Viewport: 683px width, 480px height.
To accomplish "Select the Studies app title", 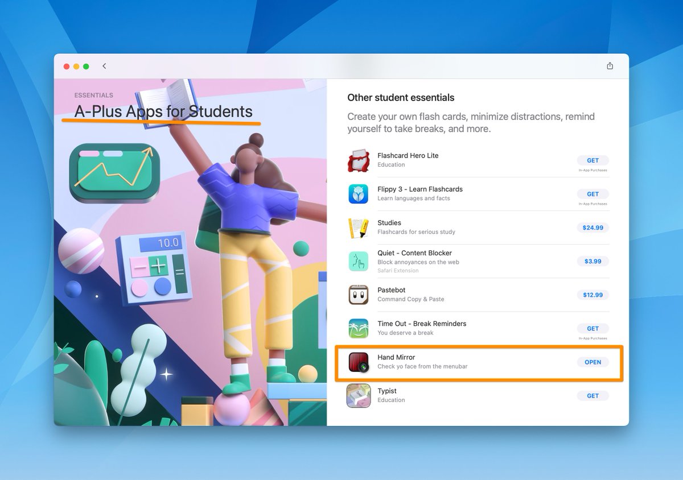I will tap(389, 223).
